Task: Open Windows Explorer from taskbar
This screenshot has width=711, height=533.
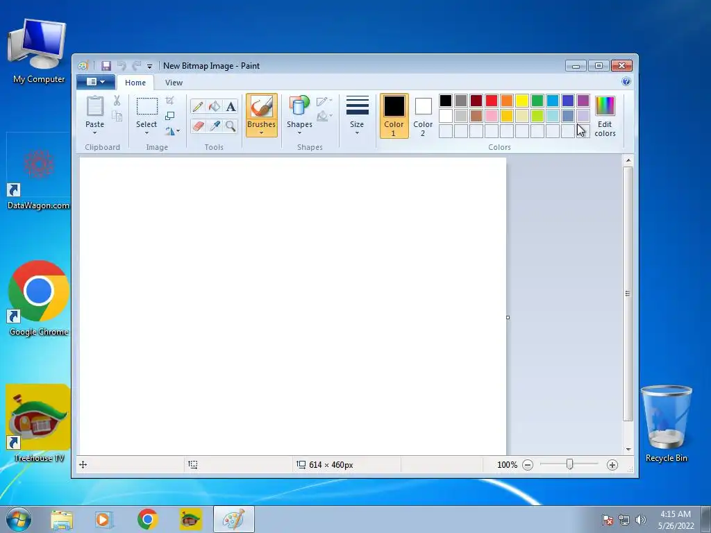Action: point(62,519)
